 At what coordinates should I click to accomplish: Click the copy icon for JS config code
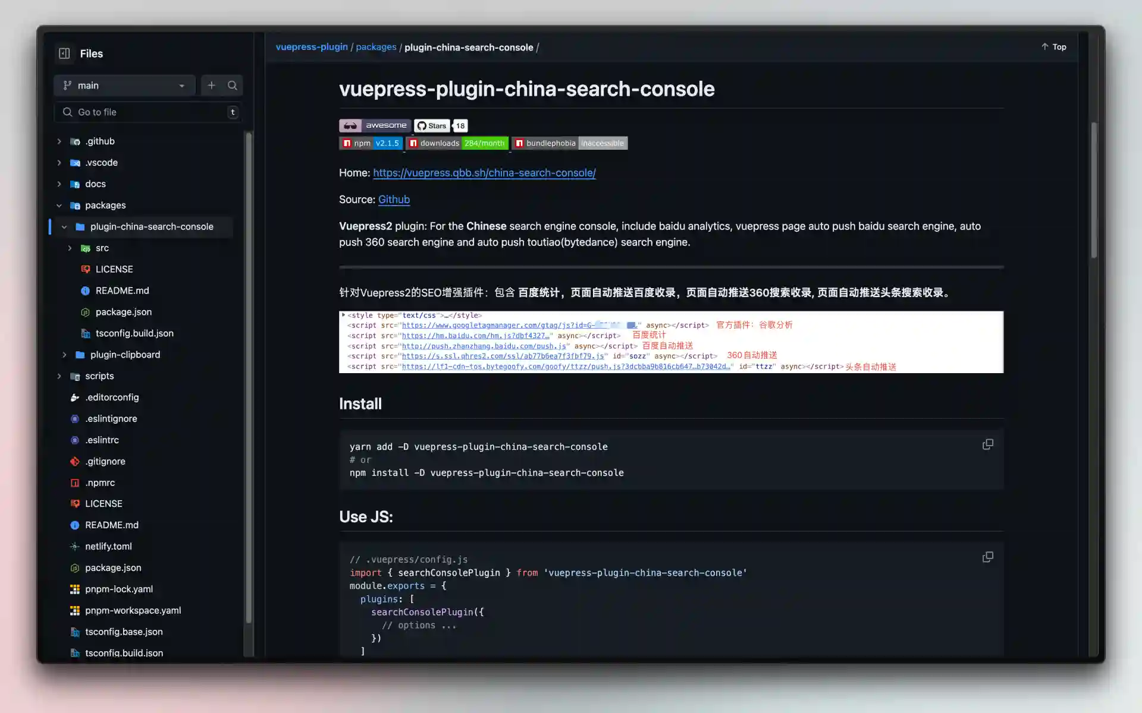pos(987,557)
